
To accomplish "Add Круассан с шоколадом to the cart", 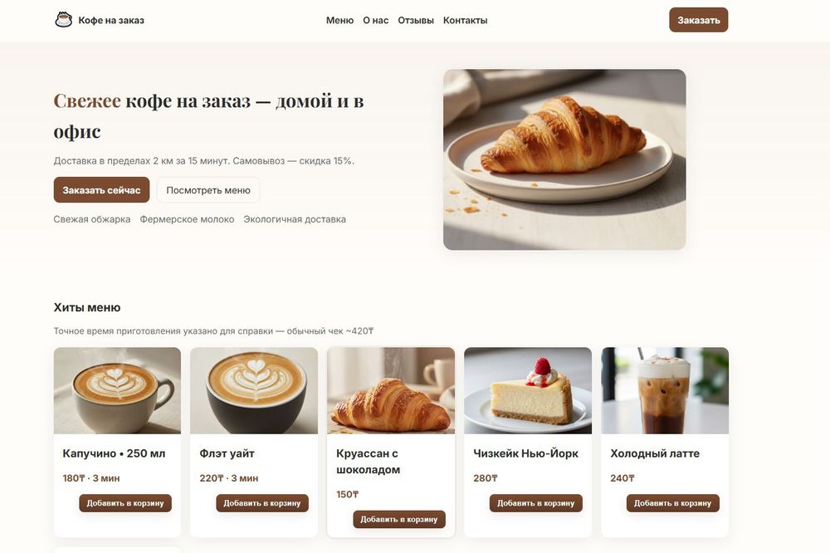I will (399, 520).
